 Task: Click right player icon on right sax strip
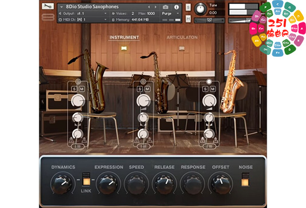(x=216, y=140)
